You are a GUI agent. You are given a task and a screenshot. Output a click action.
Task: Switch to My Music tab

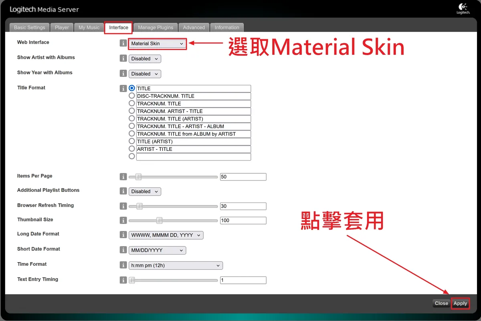pyautogui.click(x=89, y=28)
